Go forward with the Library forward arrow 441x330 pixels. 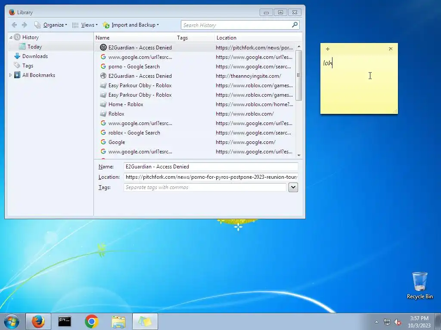point(25,25)
